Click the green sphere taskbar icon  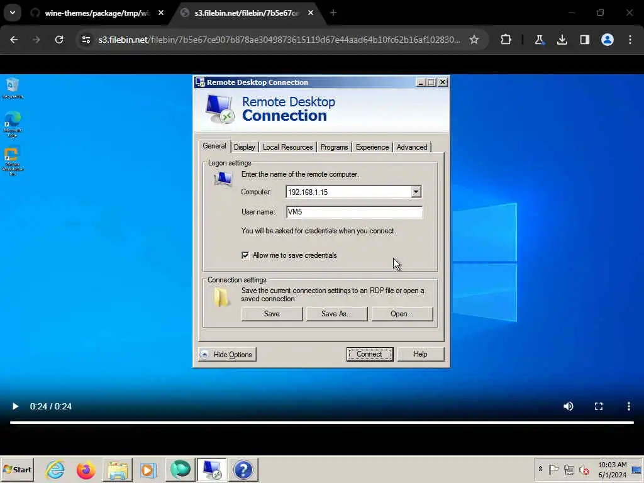[180, 469]
